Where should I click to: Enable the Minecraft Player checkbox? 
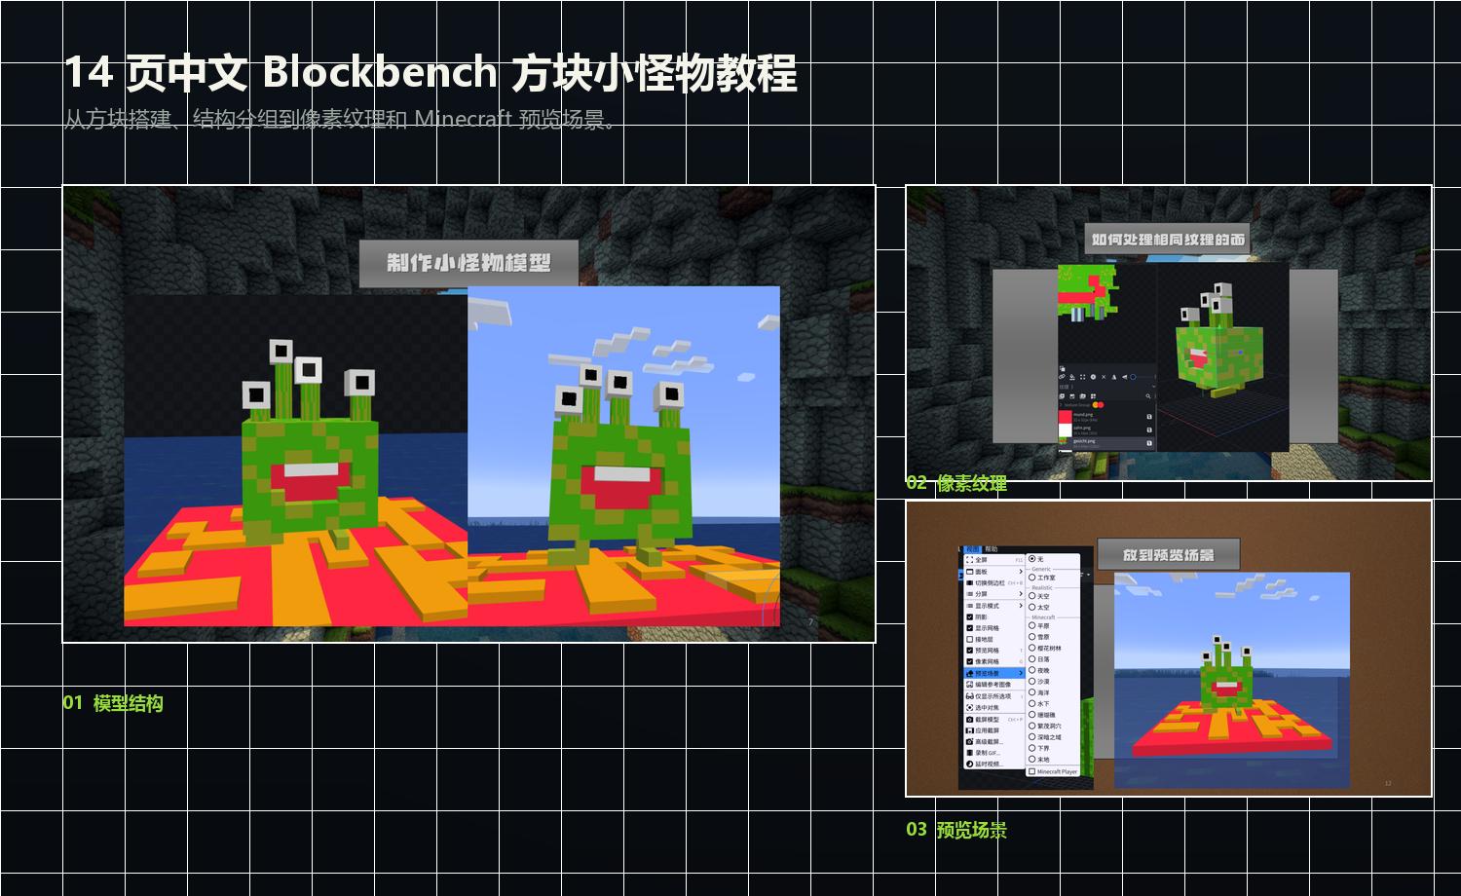[x=1031, y=771]
